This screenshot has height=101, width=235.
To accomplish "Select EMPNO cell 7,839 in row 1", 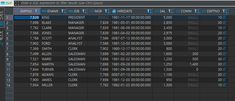I will click(x=27, y=18).
